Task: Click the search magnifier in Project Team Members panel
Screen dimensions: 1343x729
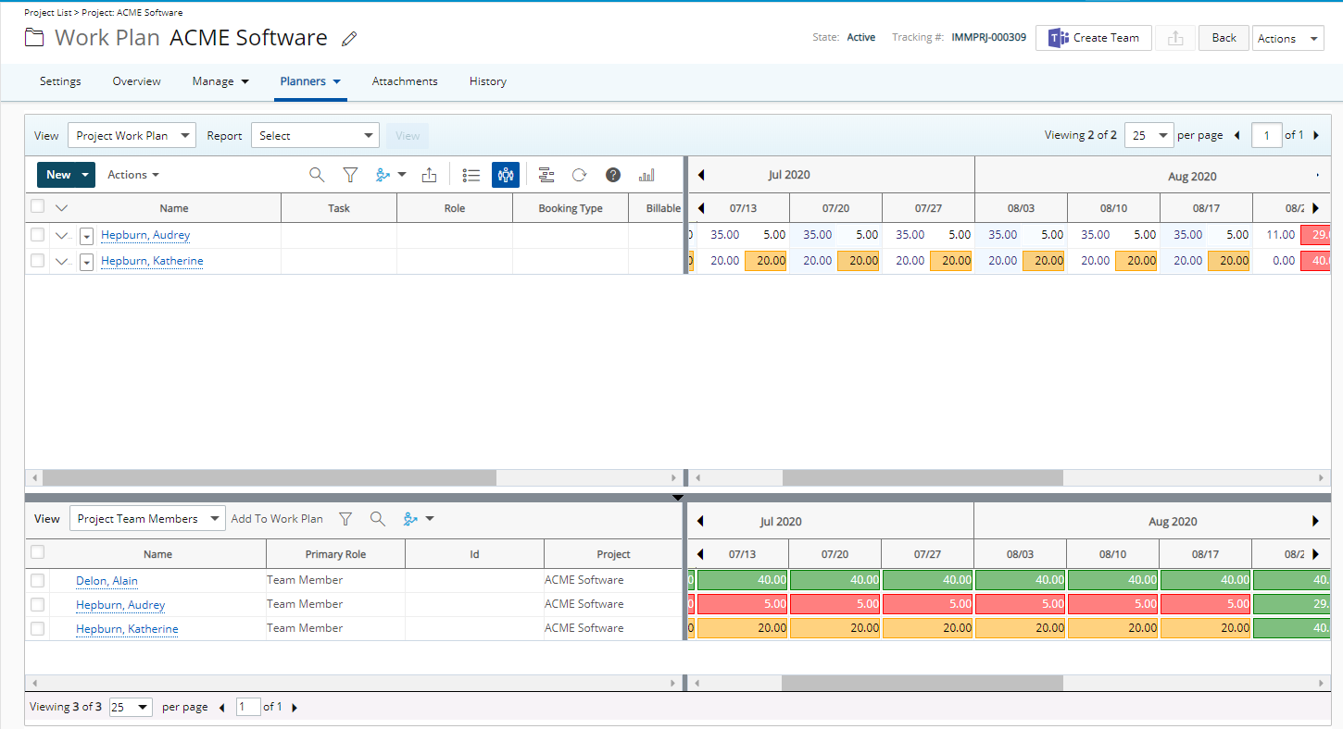Action: 377,519
